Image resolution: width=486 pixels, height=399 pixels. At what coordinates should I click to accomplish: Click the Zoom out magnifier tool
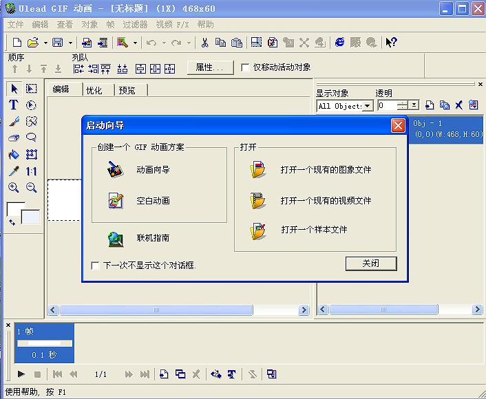[x=31, y=187]
